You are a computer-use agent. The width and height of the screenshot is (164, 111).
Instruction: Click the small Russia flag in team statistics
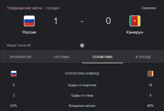pyautogui.click(x=14, y=74)
